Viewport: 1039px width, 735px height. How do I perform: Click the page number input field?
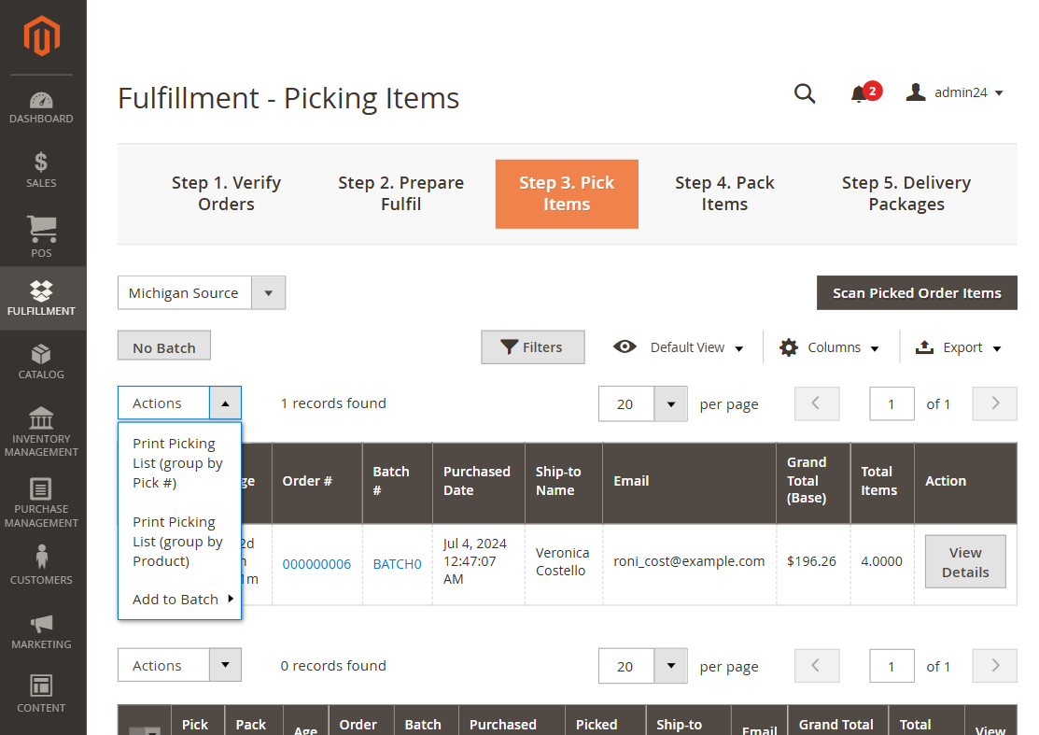[892, 403]
